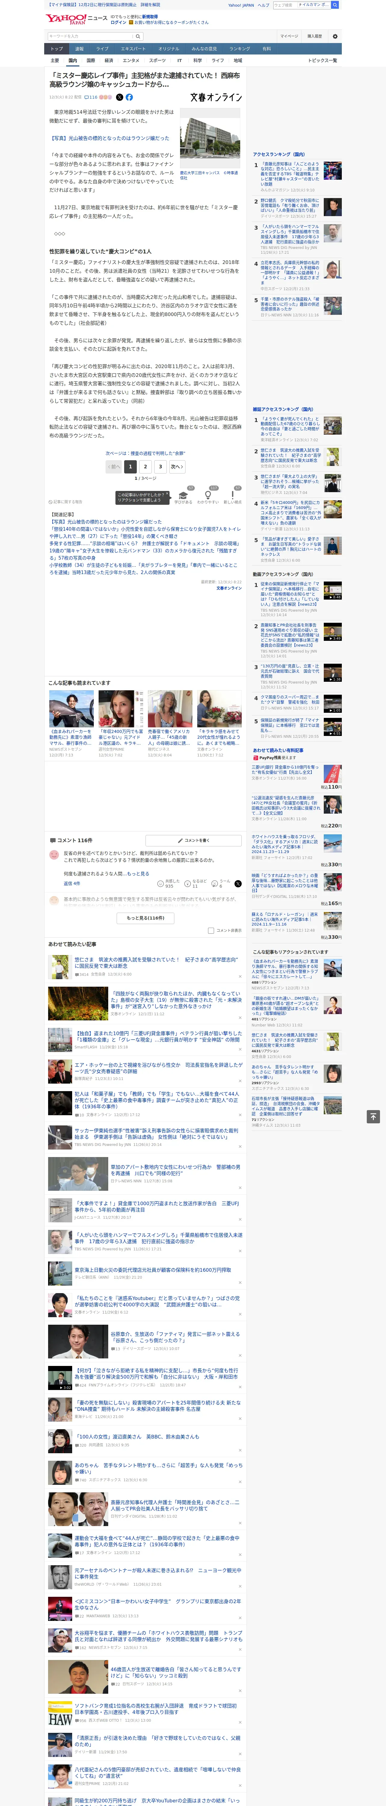Screen dimensions: 386x1806
Task: Select the ライブ tab in dark navigation bar
Action: [102, 49]
